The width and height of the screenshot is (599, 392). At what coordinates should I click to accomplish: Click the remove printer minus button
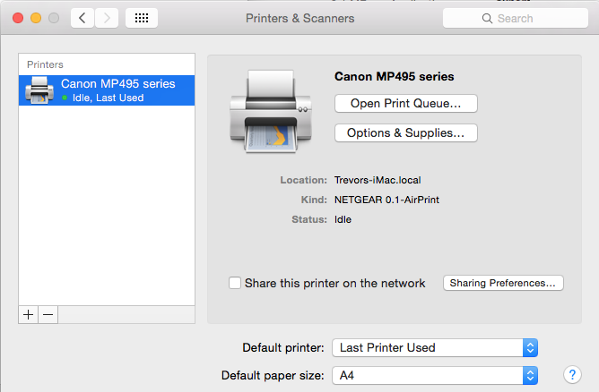pos(48,314)
